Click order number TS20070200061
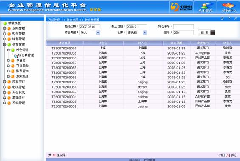The height and width of the screenshot is (161, 240). [64, 53]
